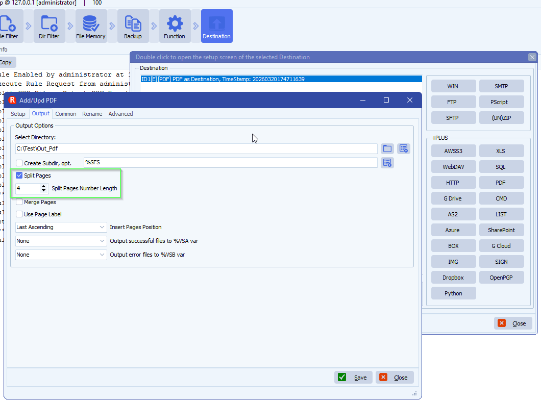Increase Split Pages Number Length value
Image resolution: width=541 pixels, height=401 pixels.
[44, 186]
